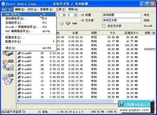Click the music note icon of Track07
This screenshot has height=115, width=157.
[x=19, y=61]
